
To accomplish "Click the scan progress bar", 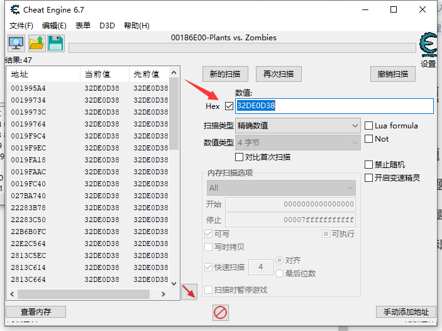I will pyautogui.click(x=243, y=48).
